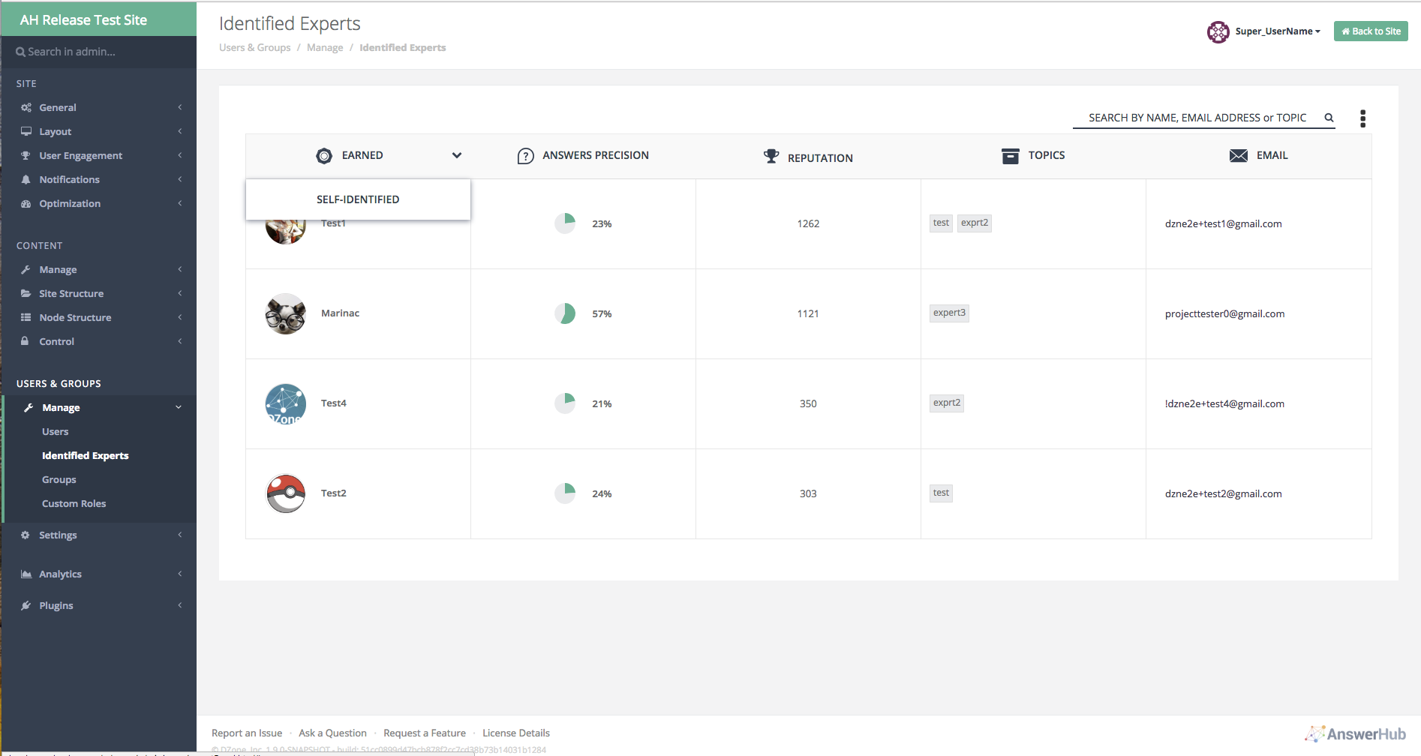Click Marinac's 57% precision pie chart

coord(565,313)
